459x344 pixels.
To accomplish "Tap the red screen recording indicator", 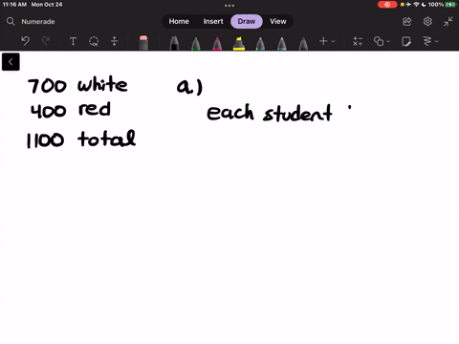I will tap(387, 5).
